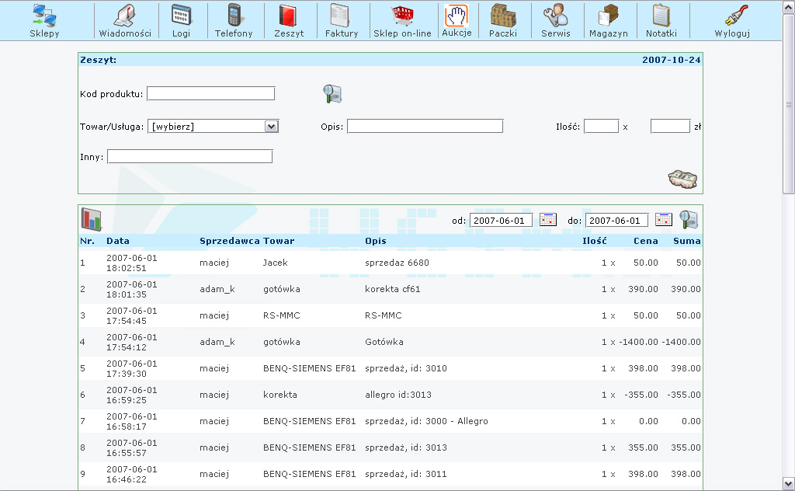Click 'sprzedaż, id: 3010' description
The image size is (795, 491).
pos(405,368)
